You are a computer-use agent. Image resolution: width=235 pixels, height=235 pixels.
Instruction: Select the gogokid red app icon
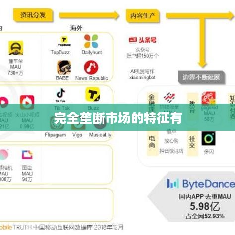pyautogui.click(x=209, y=98)
